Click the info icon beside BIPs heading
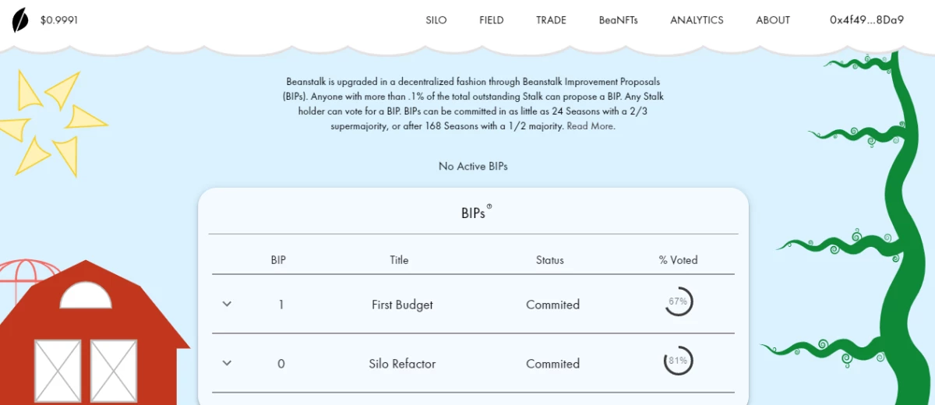 click(489, 206)
